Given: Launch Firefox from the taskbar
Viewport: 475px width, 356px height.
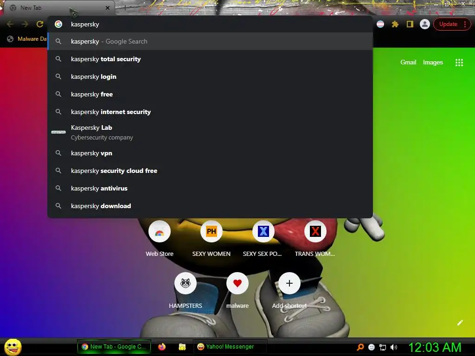Looking at the screenshot, I should click(x=162, y=347).
